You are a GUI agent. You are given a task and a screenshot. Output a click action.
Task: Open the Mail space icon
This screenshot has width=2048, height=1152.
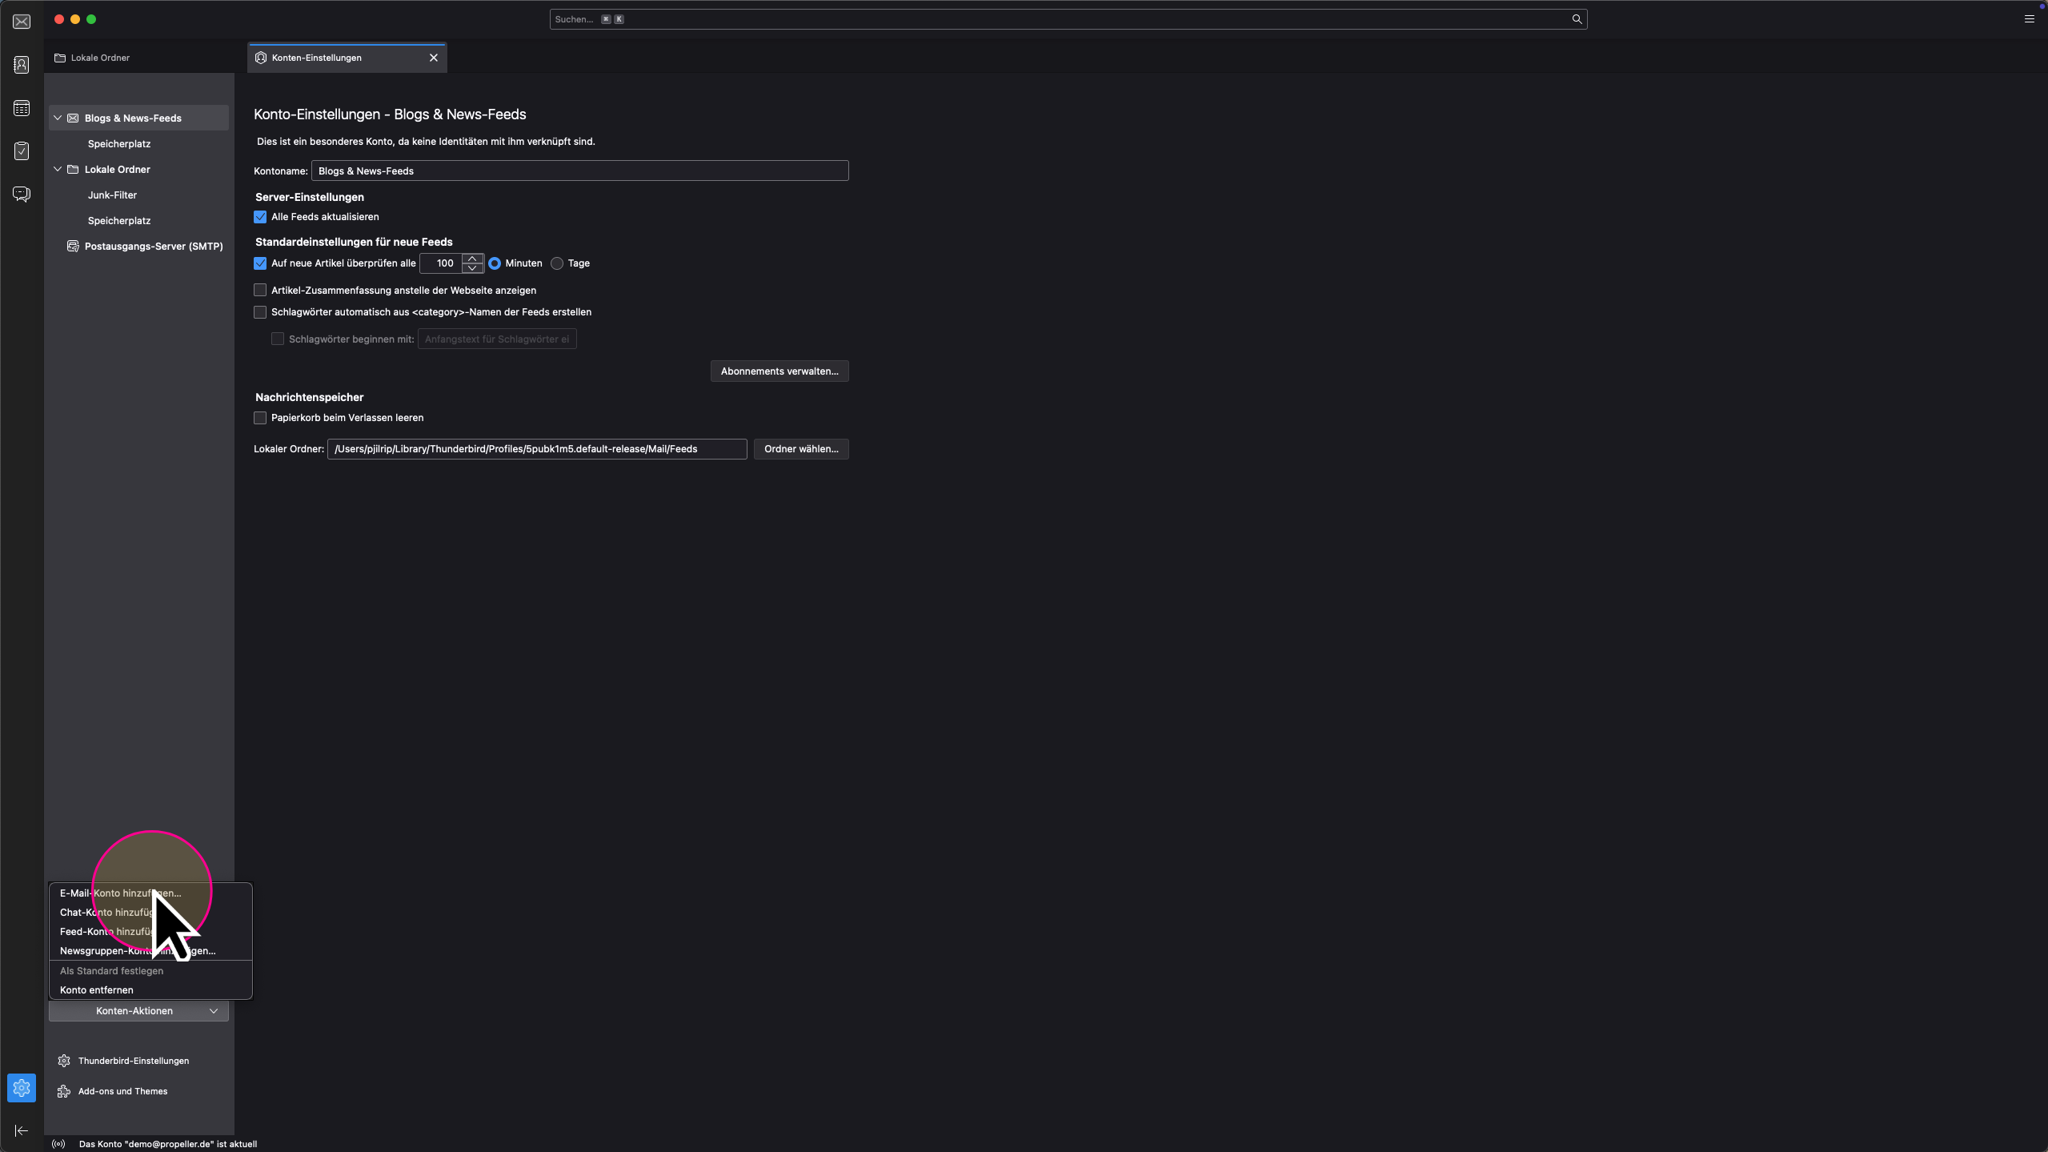[x=22, y=22]
